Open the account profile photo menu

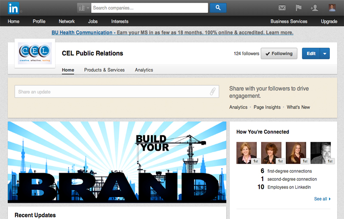coord(332,8)
